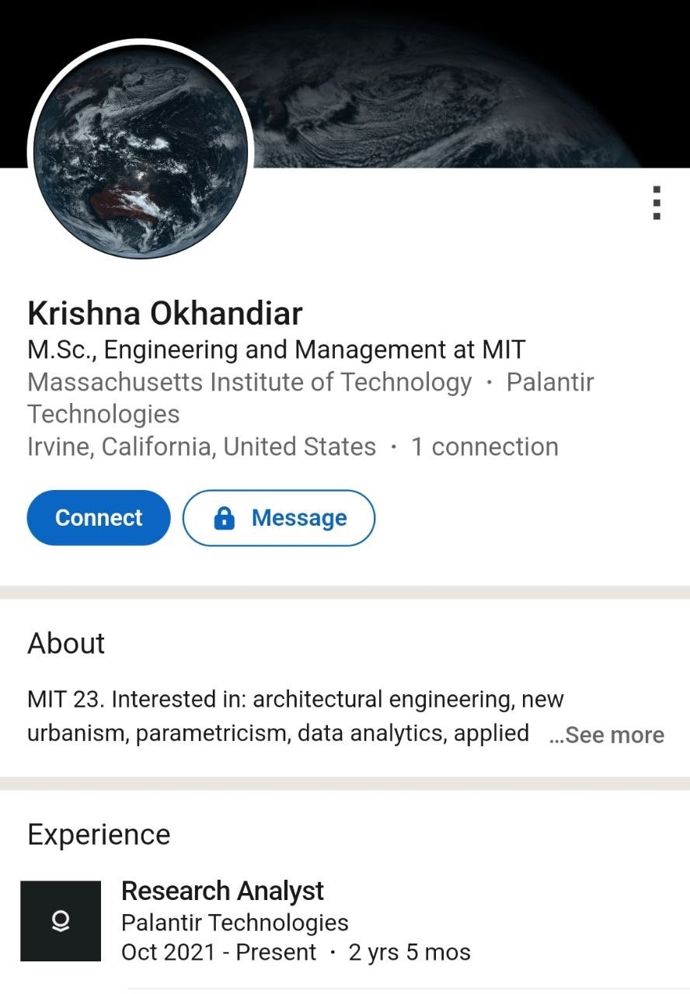
Task: View the round Earth profile photo
Action: [141, 150]
